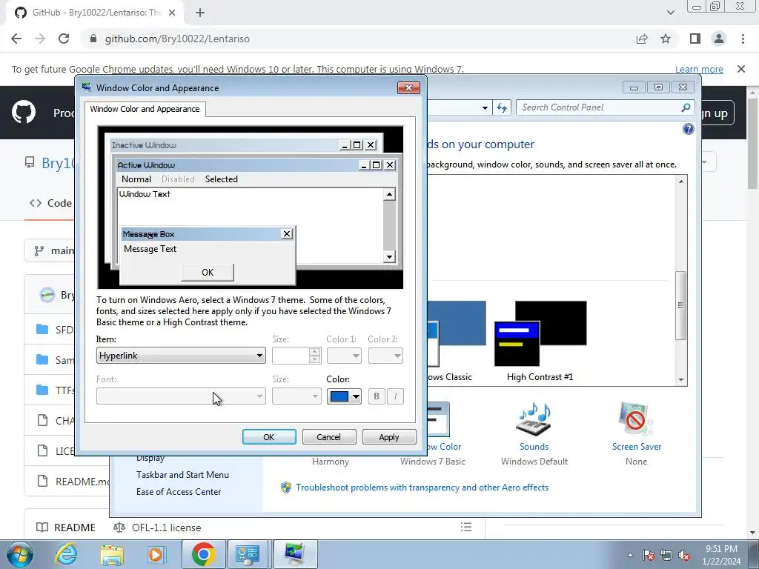Switch to Control Panel taskbar button
759x569 pixels.
click(248, 554)
